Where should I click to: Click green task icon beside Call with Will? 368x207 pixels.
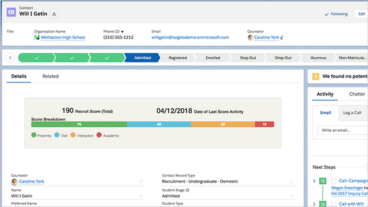[323, 204]
